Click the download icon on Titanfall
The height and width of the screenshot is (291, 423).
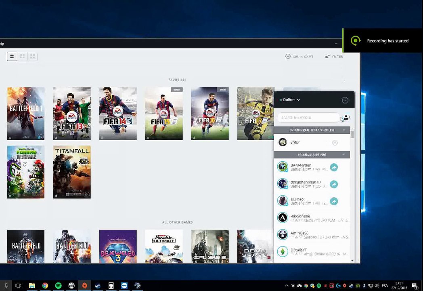(x=56, y=196)
